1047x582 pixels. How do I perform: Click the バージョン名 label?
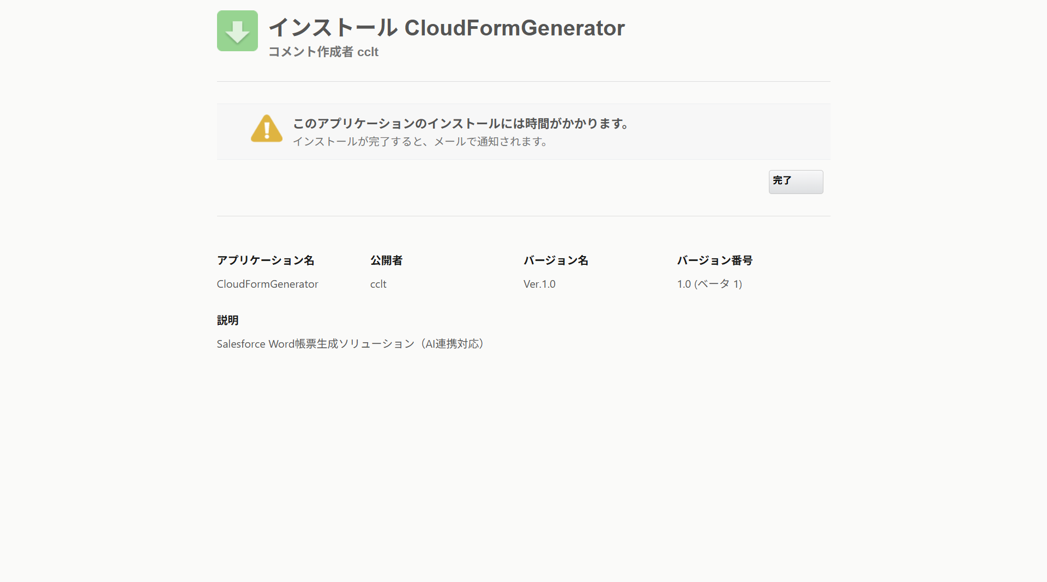coord(556,260)
